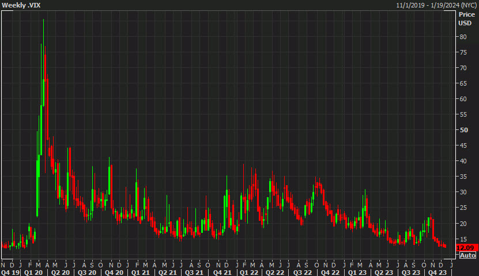Click the 20 price axis label
Viewport: 479px width, 276px height.
(x=463, y=224)
